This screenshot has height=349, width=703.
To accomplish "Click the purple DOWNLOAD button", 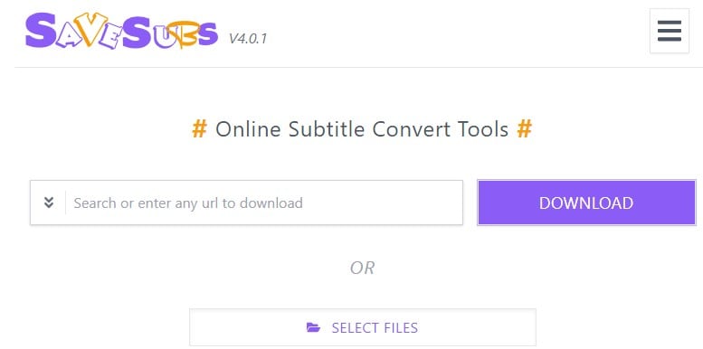I will pos(586,203).
